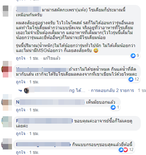Click the like icon with count 1

[113, 107]
